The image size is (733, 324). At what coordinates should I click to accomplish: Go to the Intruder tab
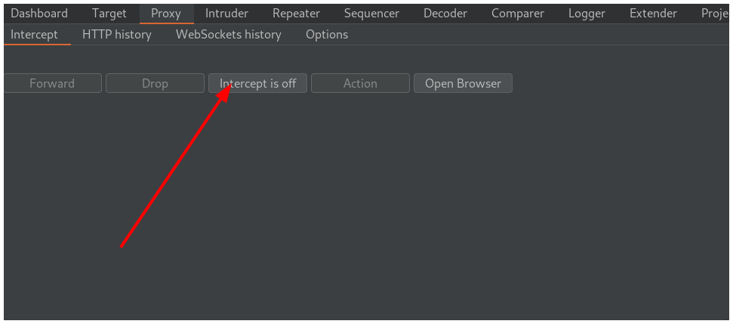[x=226, y=13]
